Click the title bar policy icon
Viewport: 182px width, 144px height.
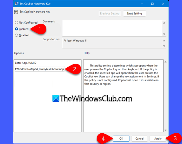[16, 4]
